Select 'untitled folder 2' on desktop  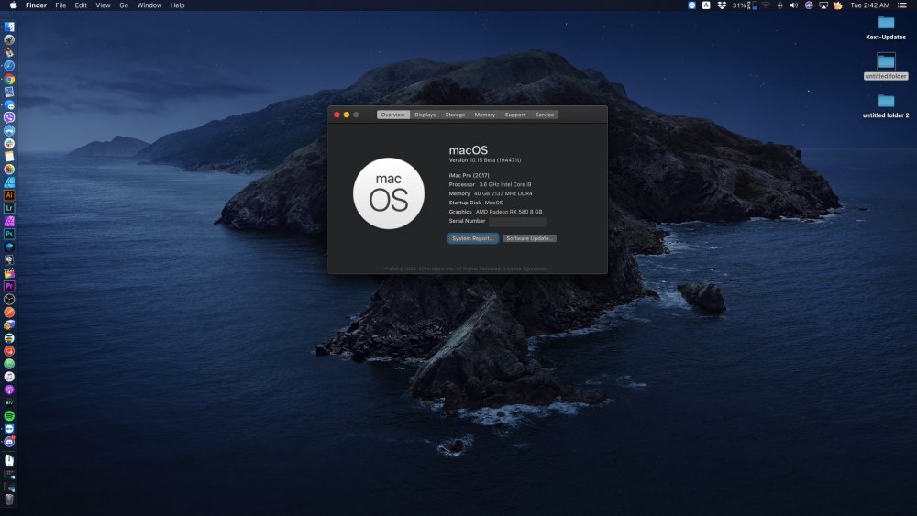pos(886,105)
